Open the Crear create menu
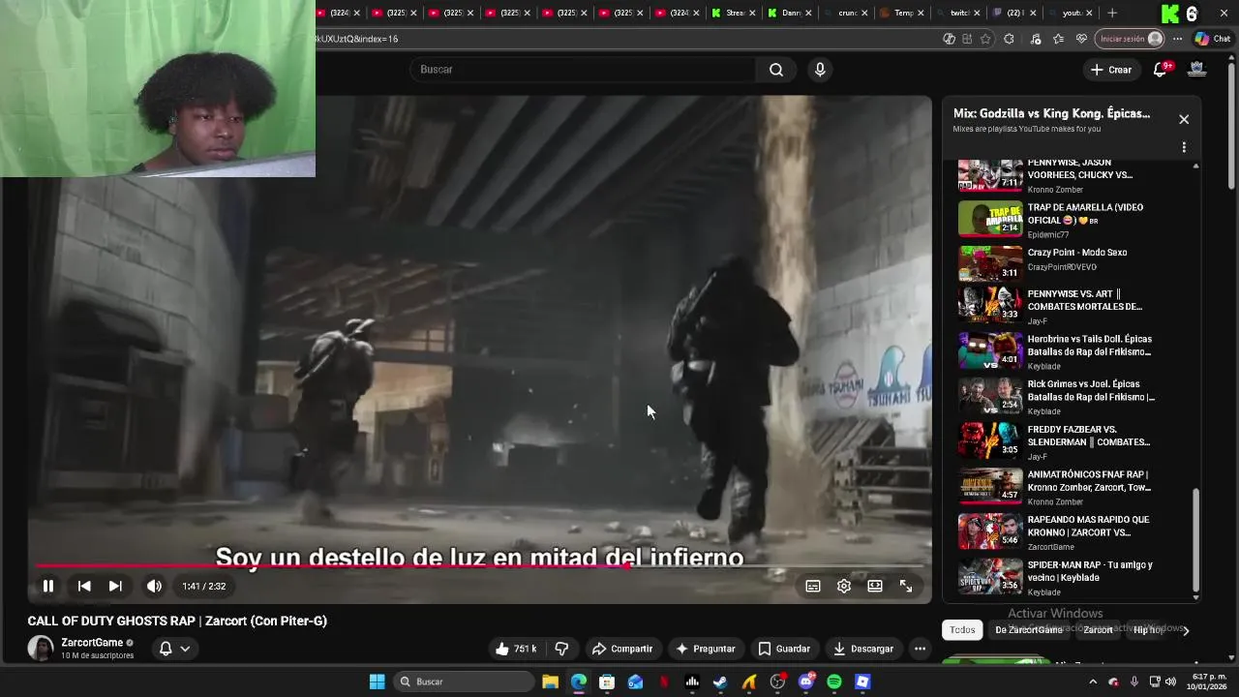 [1110, 70]
